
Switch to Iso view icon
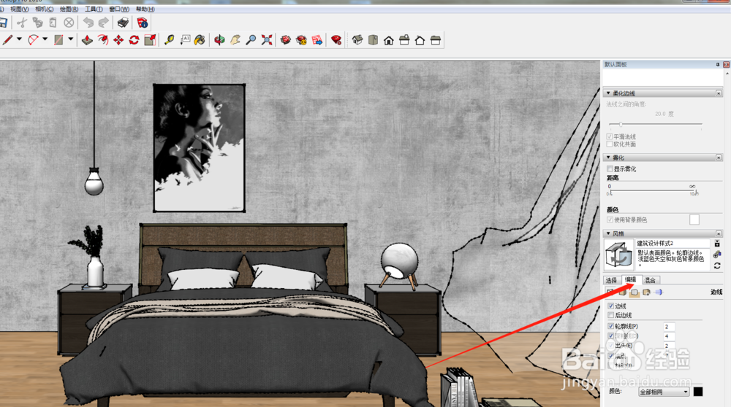tap(357, 40)
